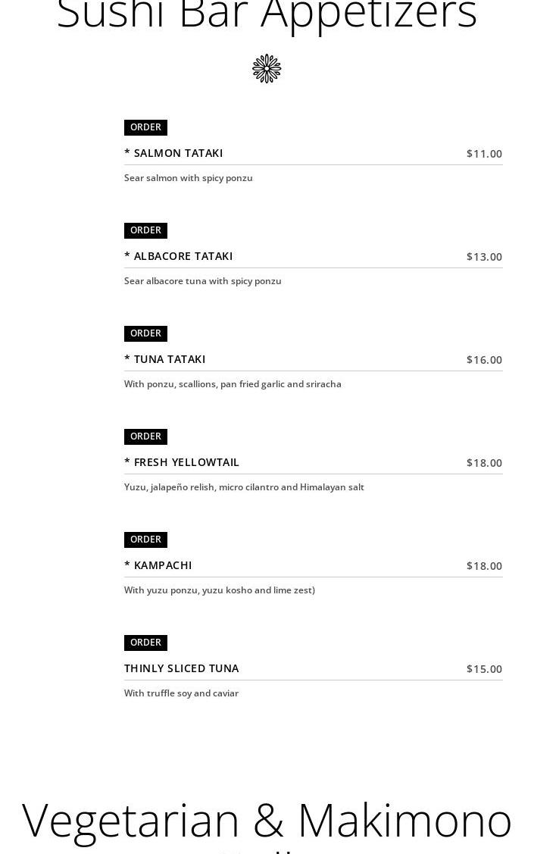Click the $15.00 Thinly Sliced Tuna price
The image size is (534, 854).
[x=484, y=669]
